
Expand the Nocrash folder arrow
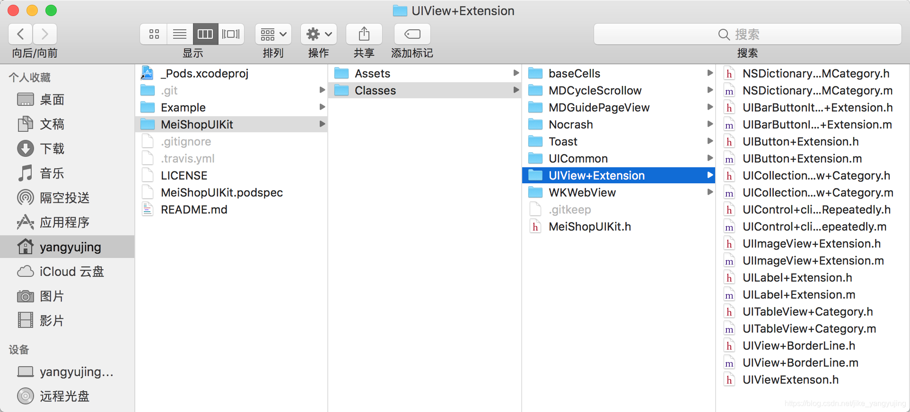pyautogui.click(x=710, y=124)
